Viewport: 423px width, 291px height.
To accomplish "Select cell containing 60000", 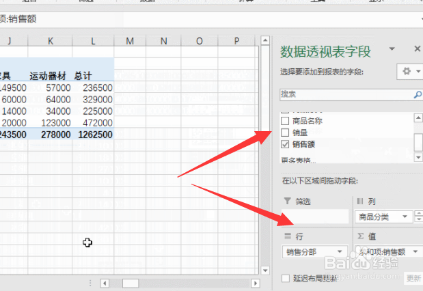I will [x=14, y=100].
